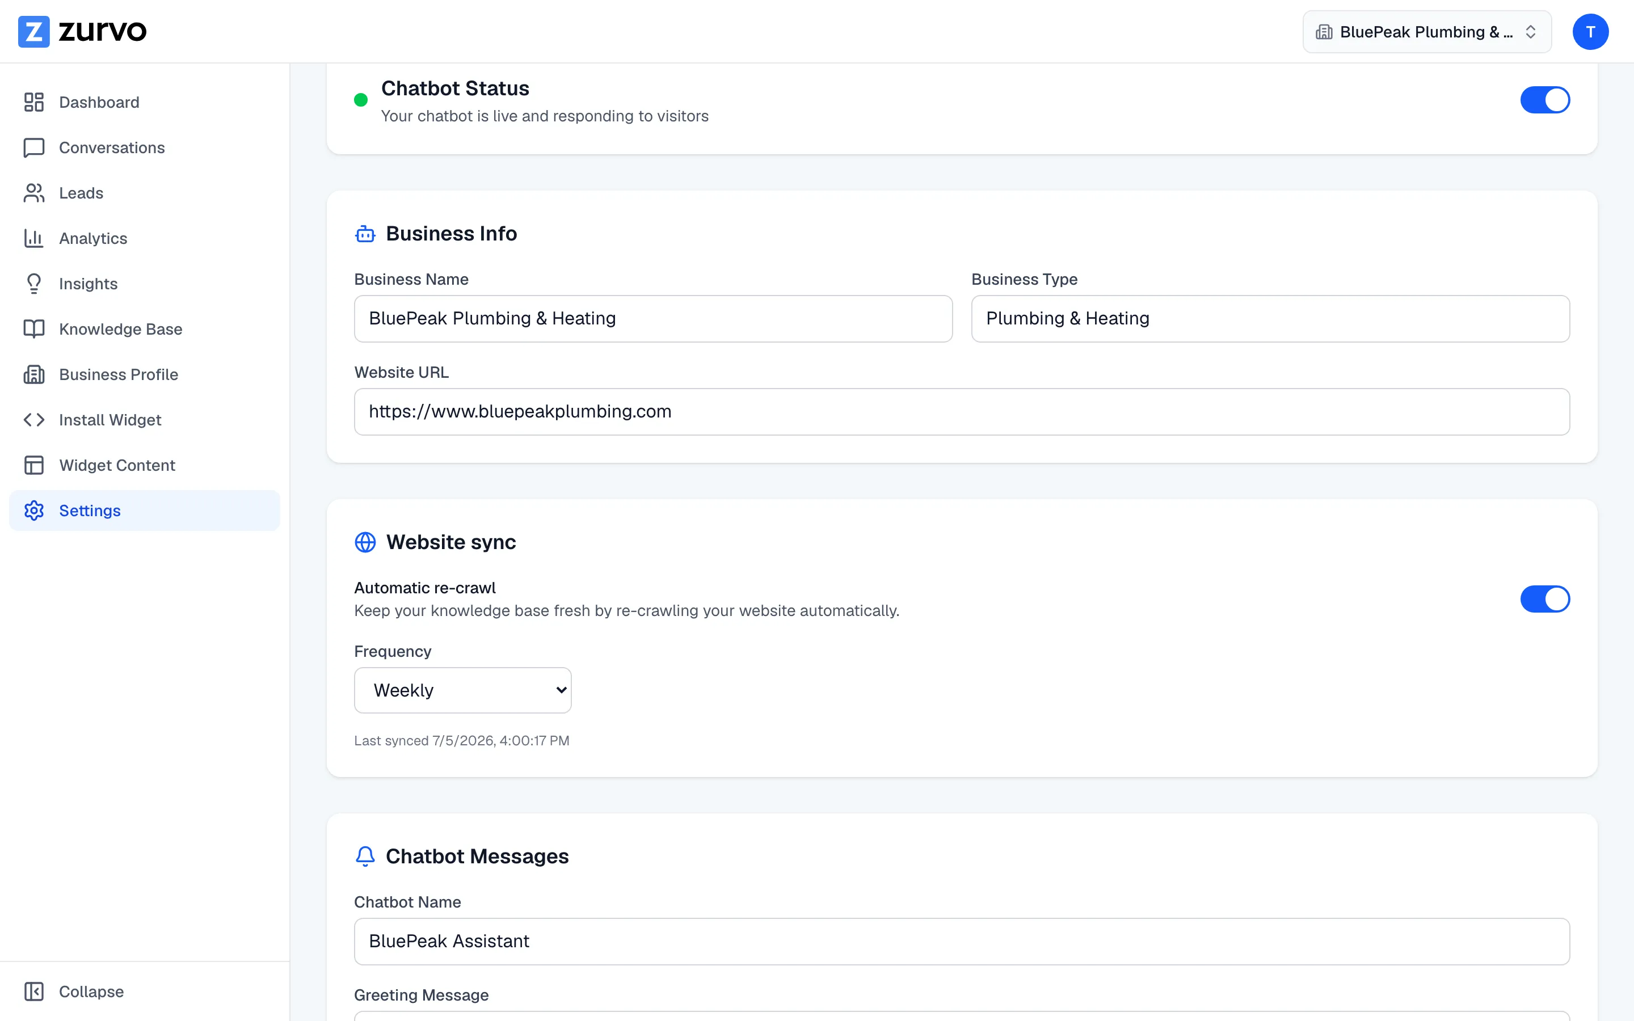This screenshot has height=1021, width=1634.
Task: Click the zurvo wordmark
Action: 103,32
